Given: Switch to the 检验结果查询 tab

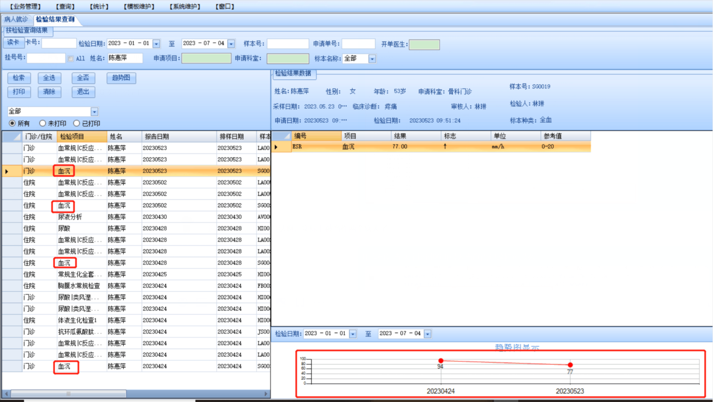Looking at the screenshot, I should (x=55, y=19).
